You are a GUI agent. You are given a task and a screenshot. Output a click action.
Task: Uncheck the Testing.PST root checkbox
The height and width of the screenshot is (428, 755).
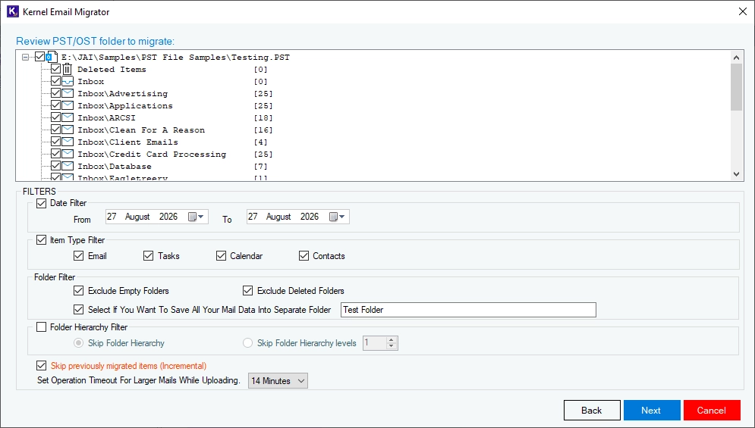pyautogui.click(x=40, y=57)
